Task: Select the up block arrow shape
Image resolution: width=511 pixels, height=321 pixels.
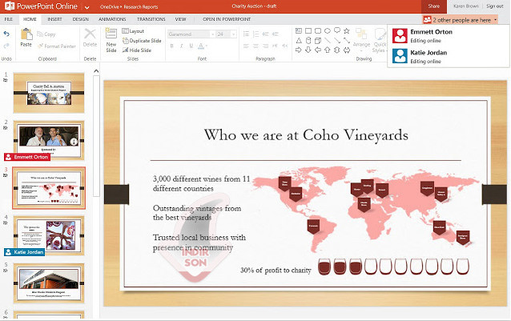Action: click(328, 50)
